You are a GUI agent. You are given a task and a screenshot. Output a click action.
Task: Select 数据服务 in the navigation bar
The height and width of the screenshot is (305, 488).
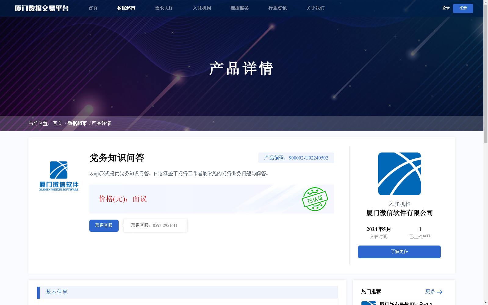coord(240,8)
